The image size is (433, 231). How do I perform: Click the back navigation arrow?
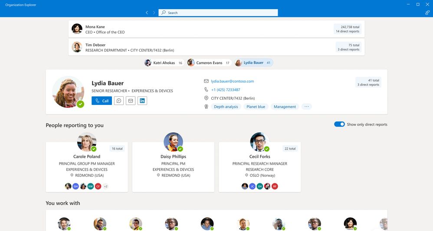(x=147, y=13)
